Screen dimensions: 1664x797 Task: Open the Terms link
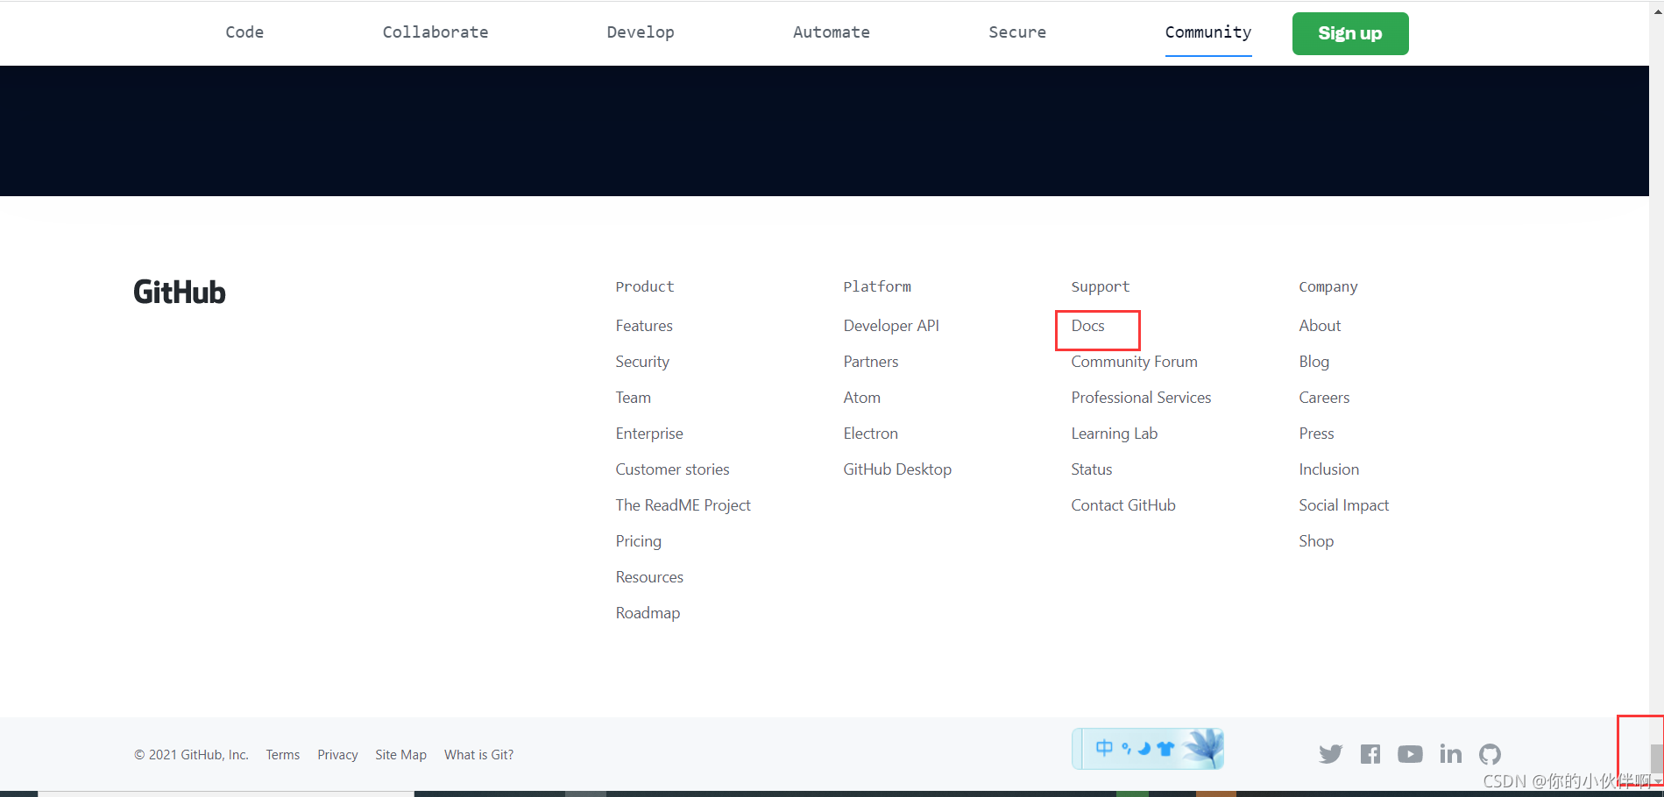coord(283,755)
